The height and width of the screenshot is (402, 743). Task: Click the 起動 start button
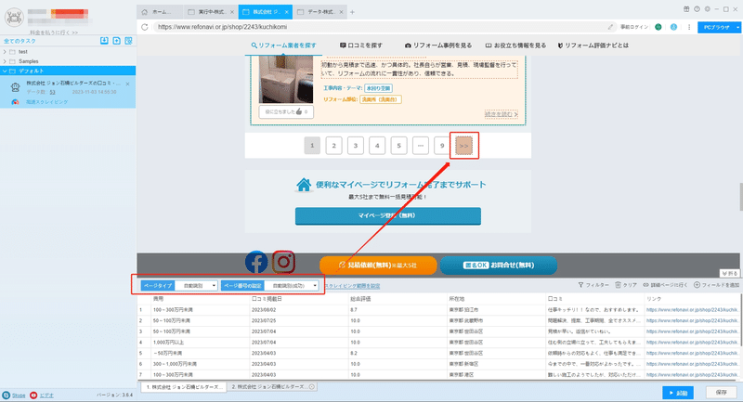pyautogui.click(x=678, y=393)
